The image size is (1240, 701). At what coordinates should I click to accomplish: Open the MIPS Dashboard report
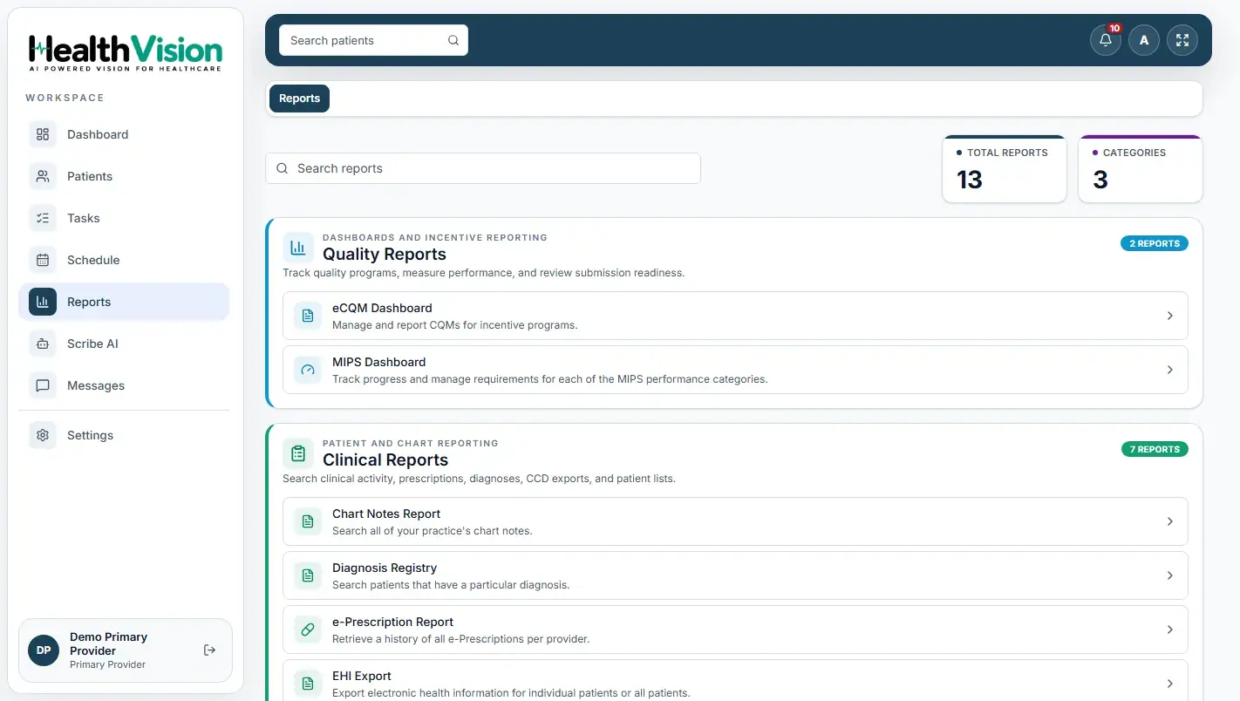tap(735, 370)
